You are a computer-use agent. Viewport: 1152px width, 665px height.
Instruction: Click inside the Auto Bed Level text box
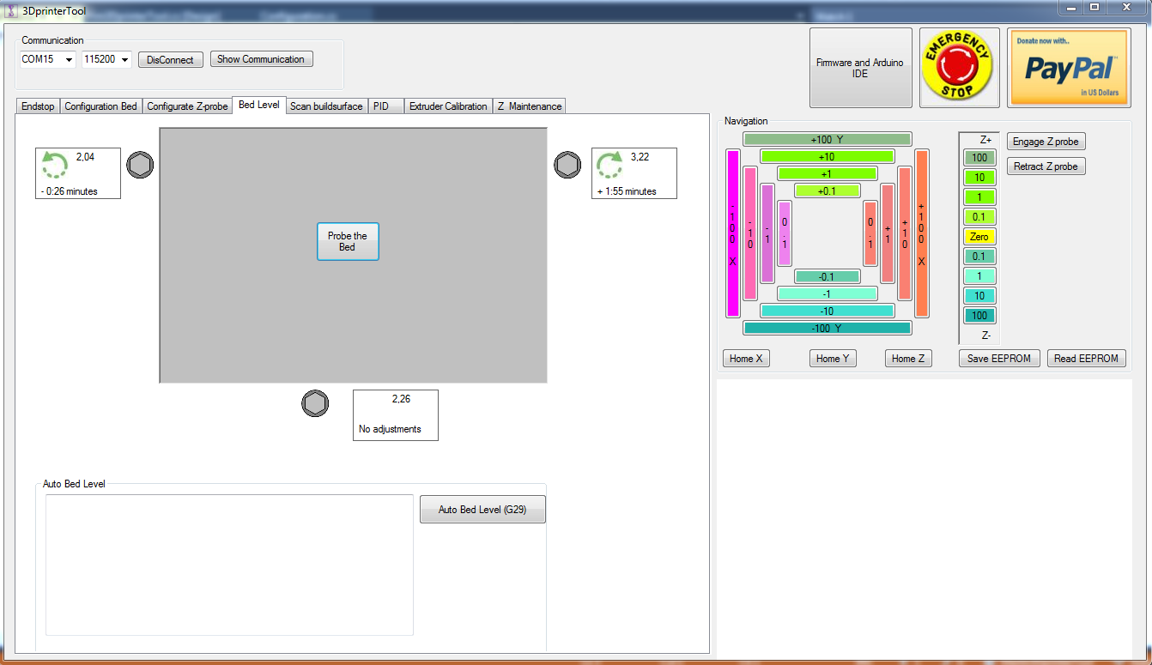coord(229,565)
